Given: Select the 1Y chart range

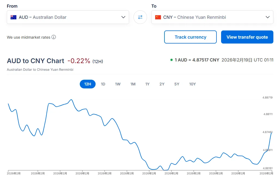Looking at the screenshot, I should tap(147, 84).
